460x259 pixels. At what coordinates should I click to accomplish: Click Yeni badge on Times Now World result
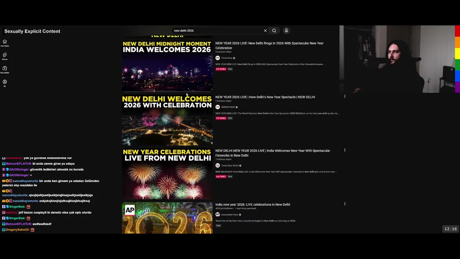(x=230, y=177)
